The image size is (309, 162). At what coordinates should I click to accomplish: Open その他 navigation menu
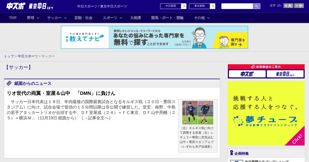tap(199, 18)
